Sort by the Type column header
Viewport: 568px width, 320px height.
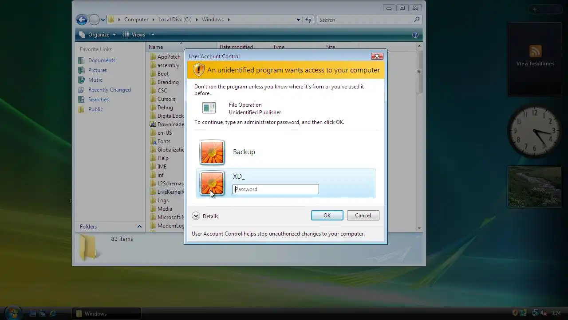pos(279,47)
